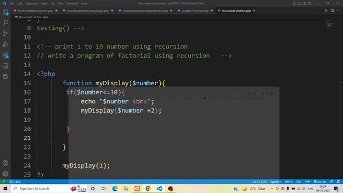Viewport: 343px width, 193px height.
Task: Open the Extensions view
Action: [x=5, y=55]
